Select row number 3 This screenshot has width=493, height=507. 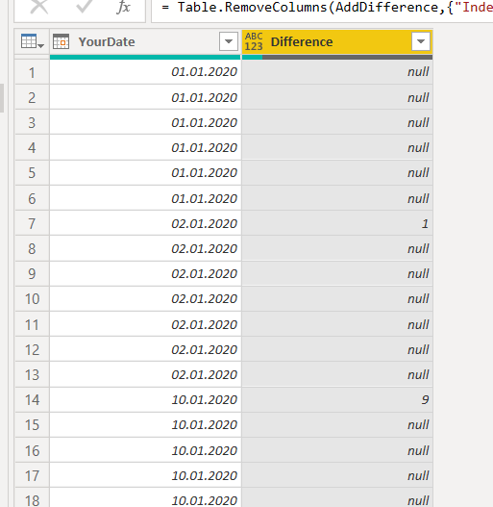(32, 122)
